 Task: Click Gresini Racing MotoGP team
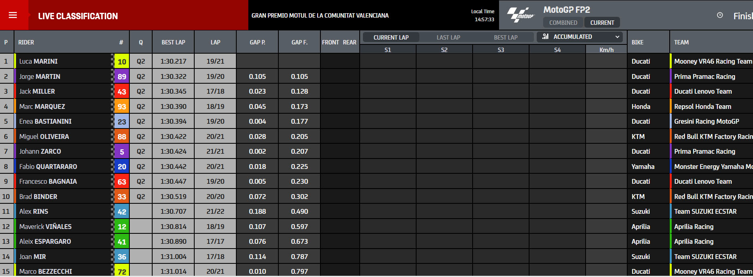click(707, 121)
